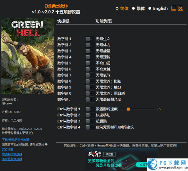Click the game speed slider handle
Image resolution: width=188 pixels, height=171 pixels.
coord(128,109)
